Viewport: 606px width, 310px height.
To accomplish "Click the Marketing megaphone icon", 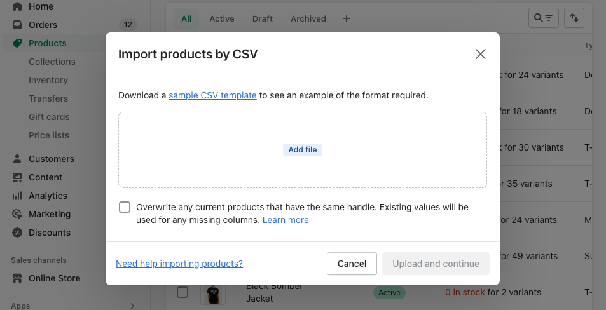I will 17,214.
